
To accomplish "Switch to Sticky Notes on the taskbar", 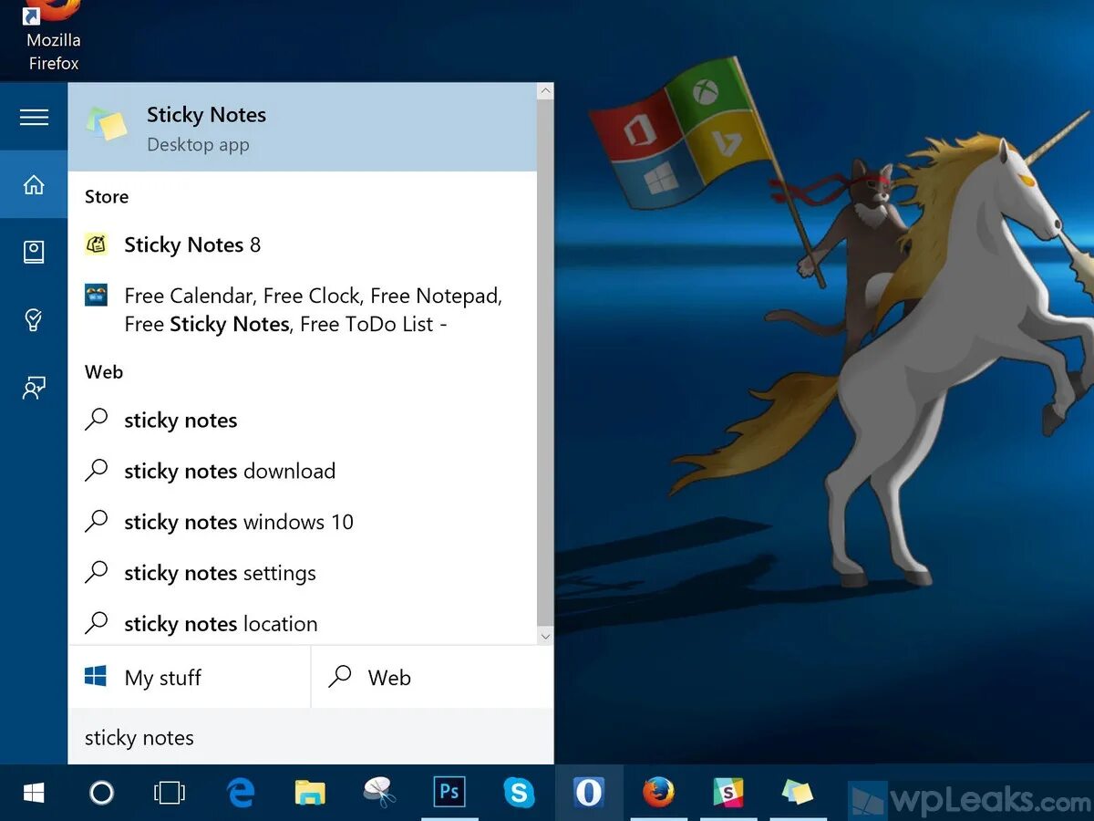I will [x=798, y=793].
